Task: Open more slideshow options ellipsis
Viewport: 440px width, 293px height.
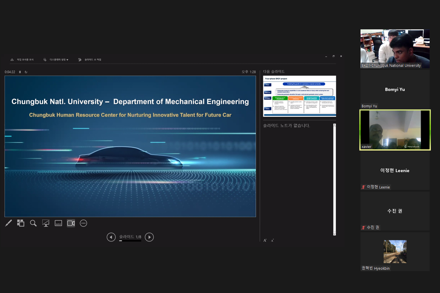Action: [83, 223]
